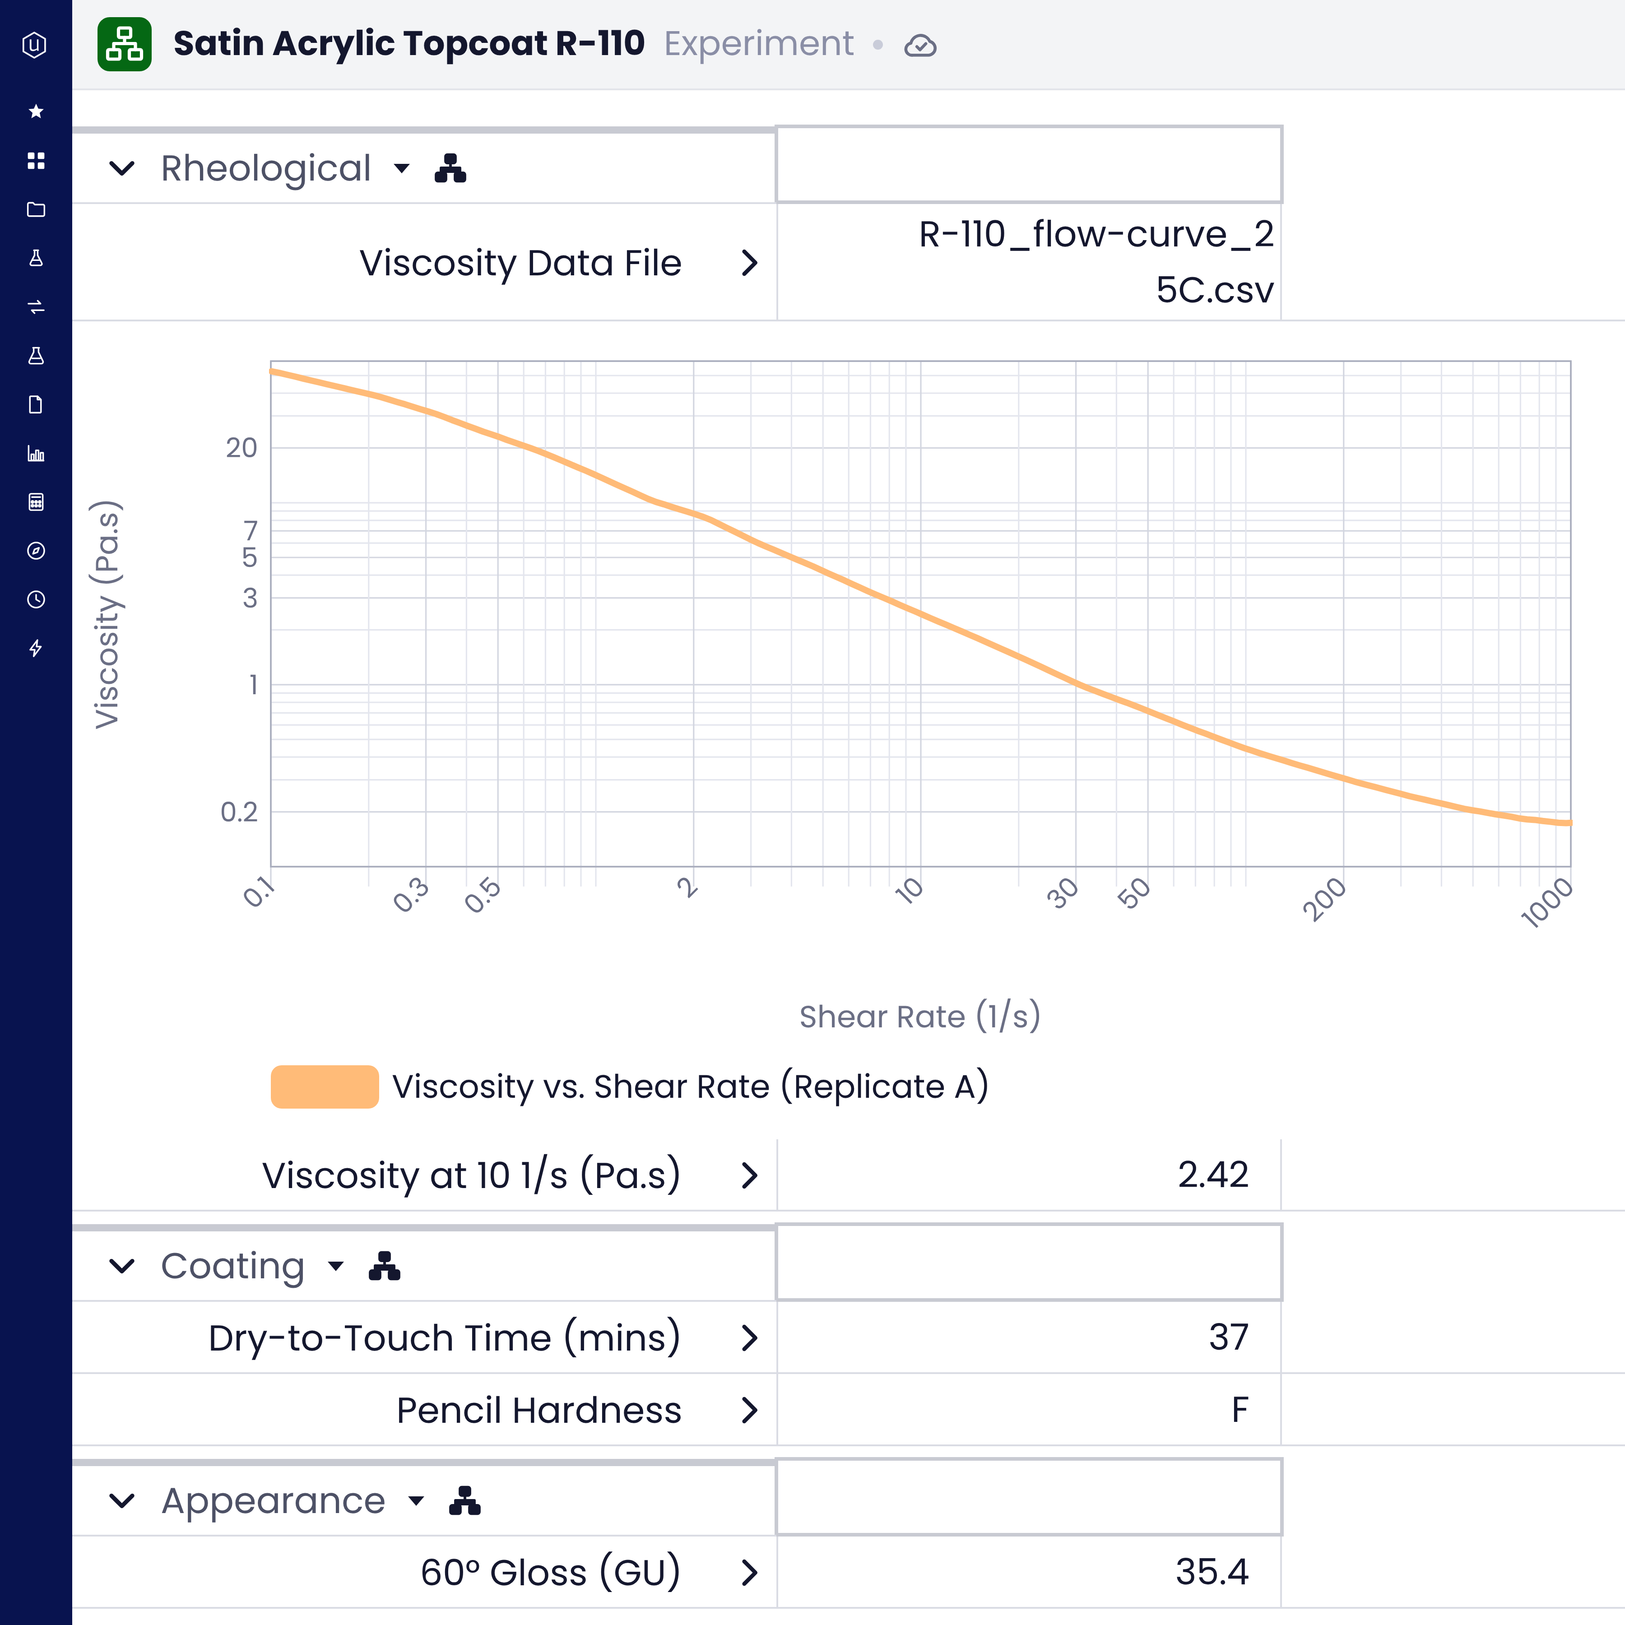The width and height of the screenshot is (1625, 1625).
Task: Open the clock history icon in sidebar
Action: 35,600
